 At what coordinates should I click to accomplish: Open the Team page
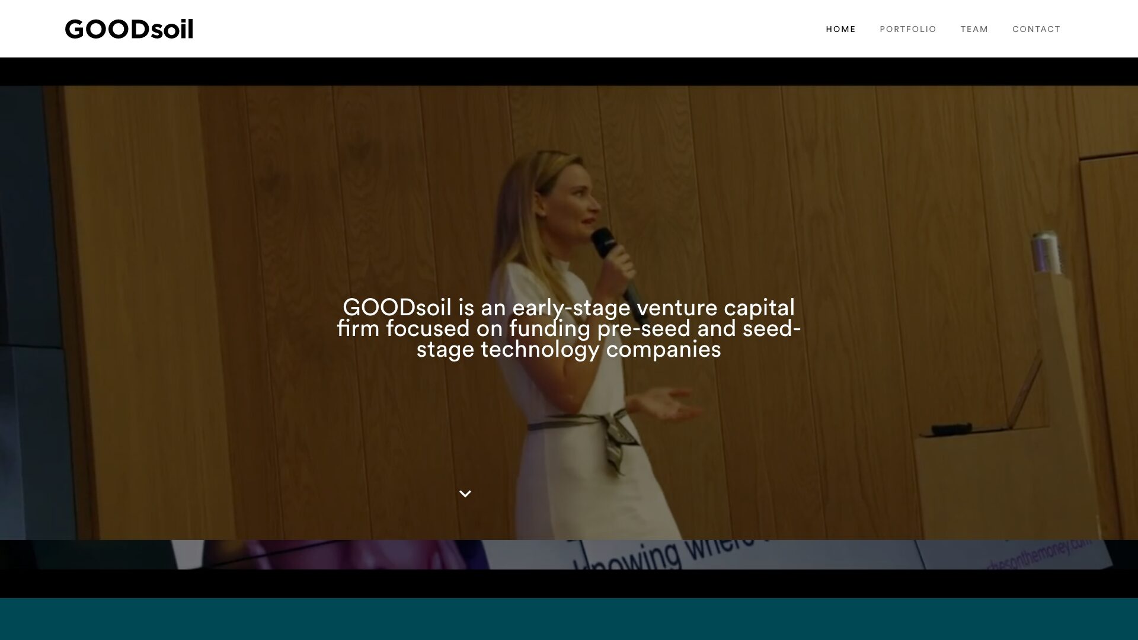coord(974,29)
